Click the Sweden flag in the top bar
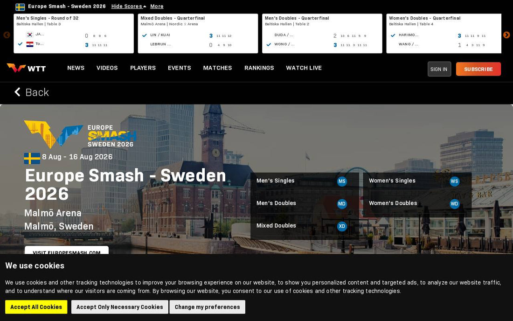This screenshot has width=513, height=321. (20, 7)
